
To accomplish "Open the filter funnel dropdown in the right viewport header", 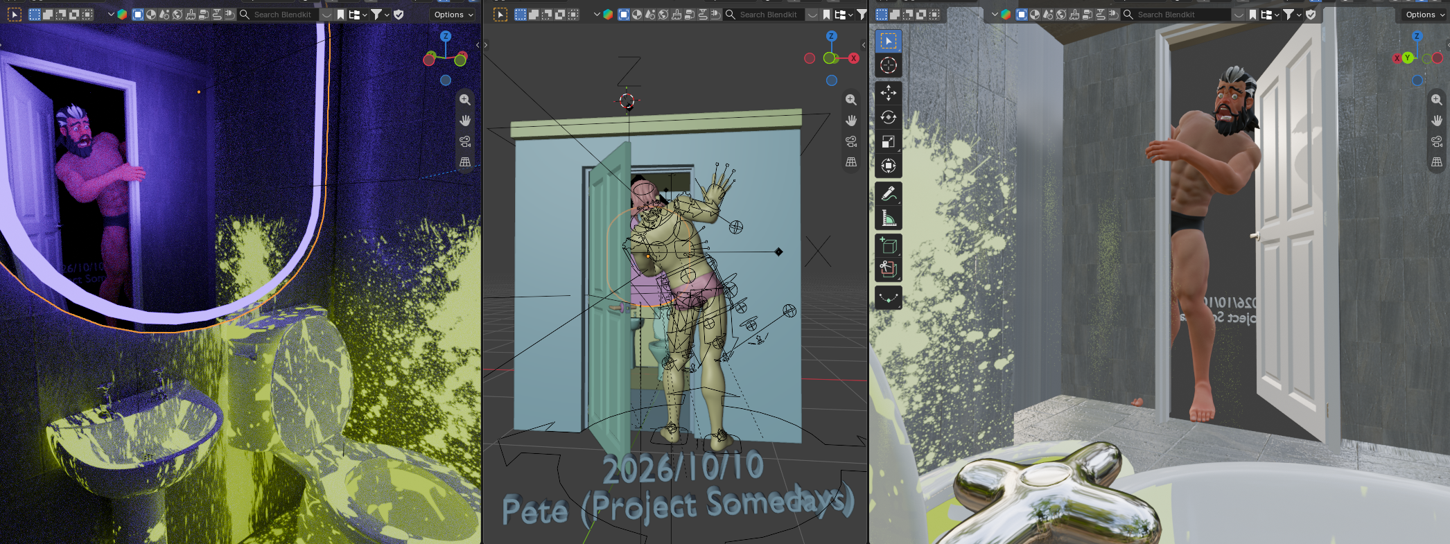I will tap(1292, 15).
